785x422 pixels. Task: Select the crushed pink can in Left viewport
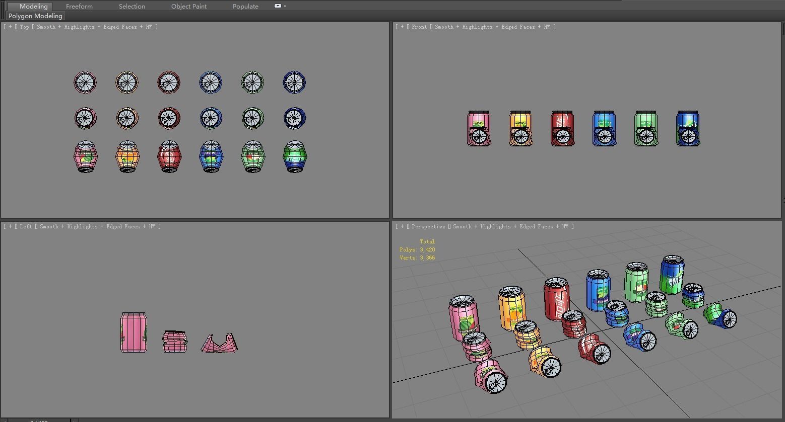[175, 341]
